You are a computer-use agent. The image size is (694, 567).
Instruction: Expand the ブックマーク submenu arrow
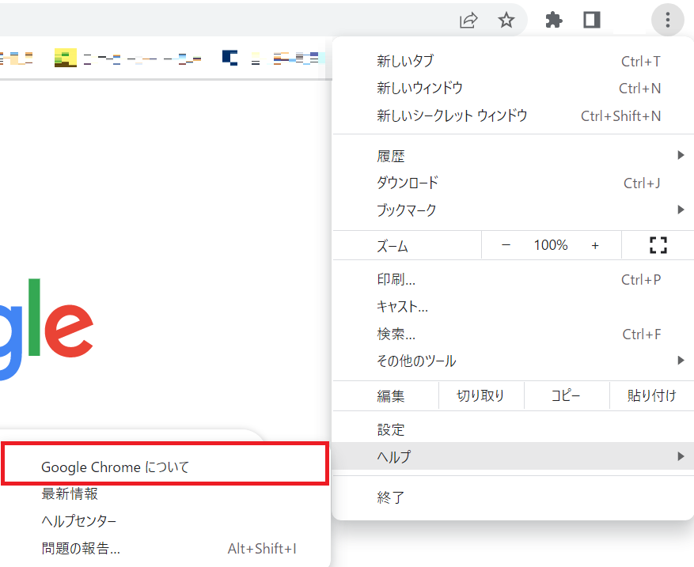click(x=681, y=210)
